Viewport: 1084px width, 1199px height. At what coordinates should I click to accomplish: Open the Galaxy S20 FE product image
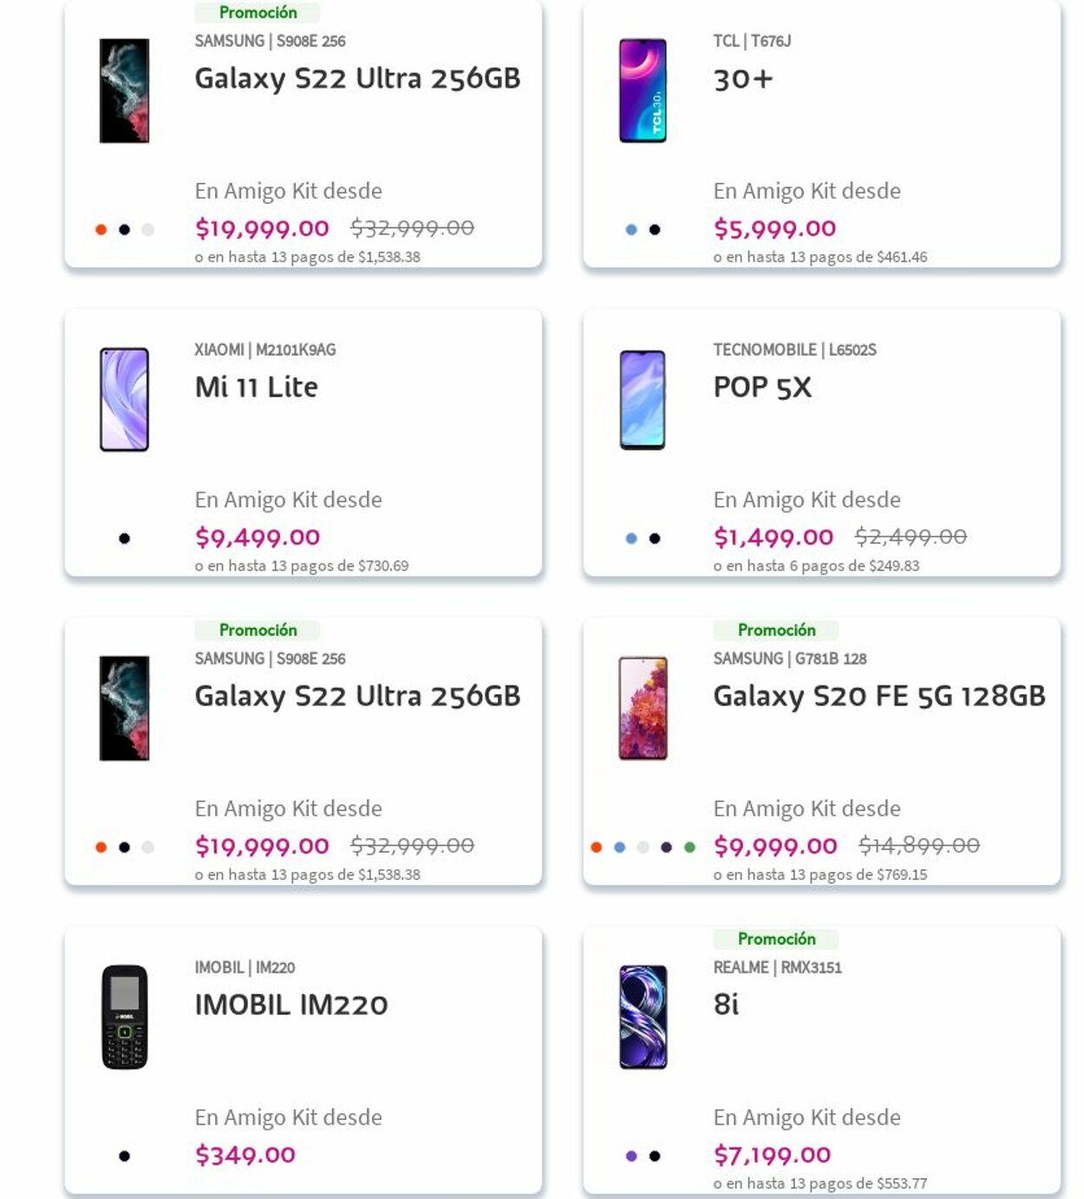click(x=643, y=709)
